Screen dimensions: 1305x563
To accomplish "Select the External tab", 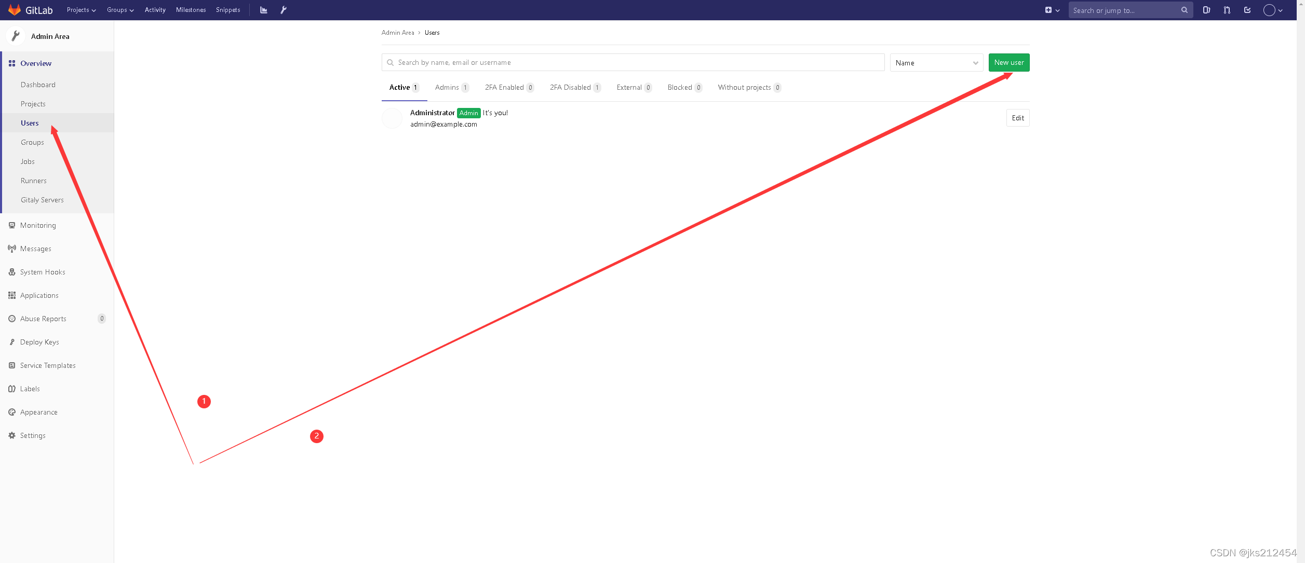I will point(634,88).
